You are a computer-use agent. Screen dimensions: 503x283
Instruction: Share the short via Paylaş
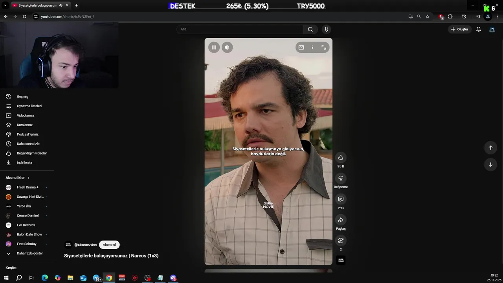341,220
